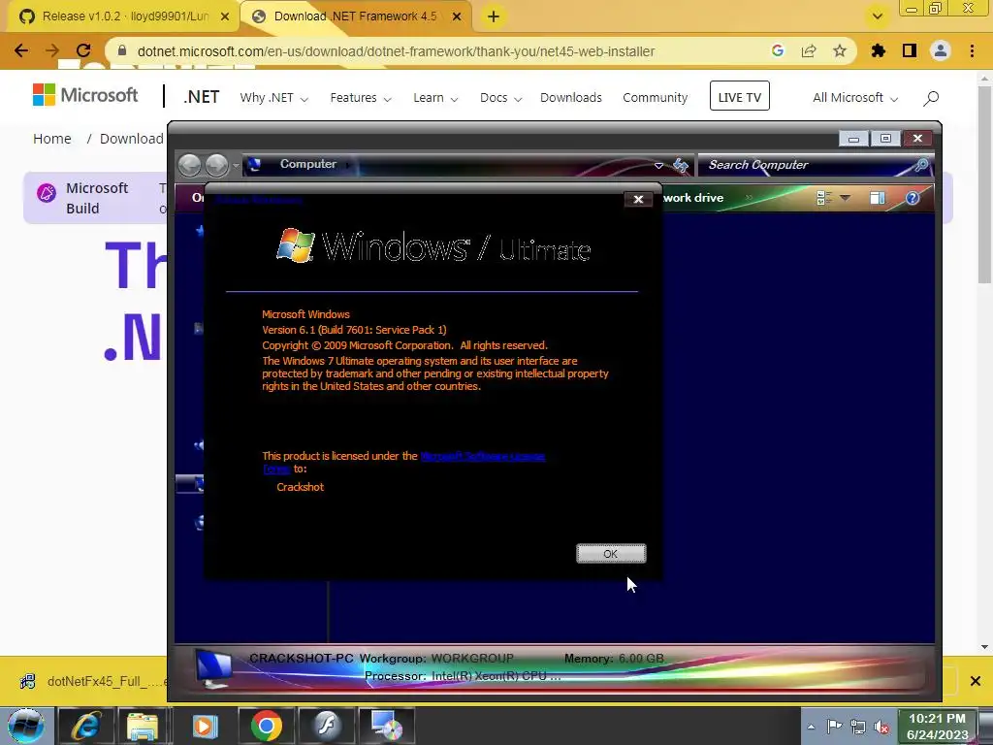Screen dimensions: 993x745
Task: Click the site search magnifier icon
Action: tap(930, 98)
